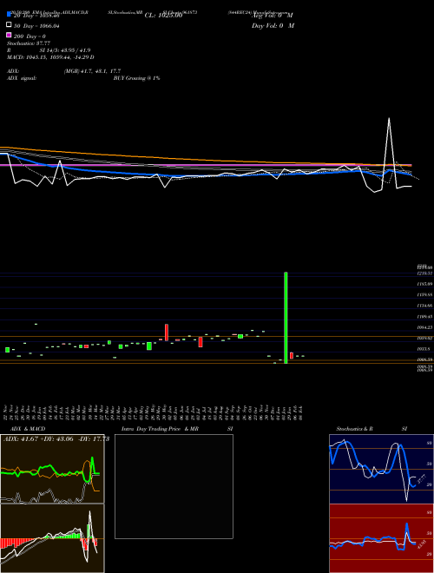Click the blue RSI line in red panel
Image resolution: width=434 pixels, height=573 pixels.
coord(407,526)
